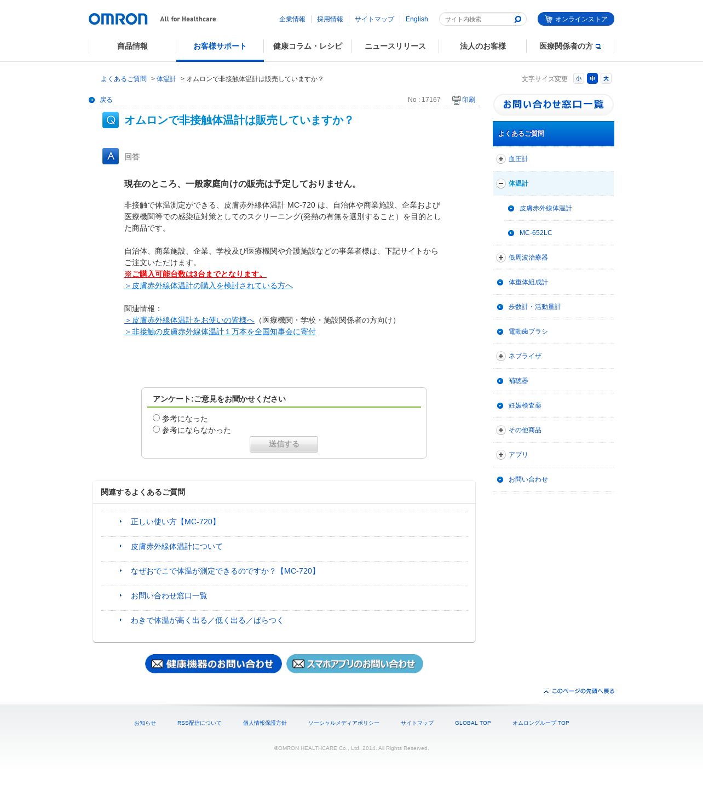Select small text size 小
The height and width of the screenshot is (790, 703).
pyautogui.click(x=579, y=78)
